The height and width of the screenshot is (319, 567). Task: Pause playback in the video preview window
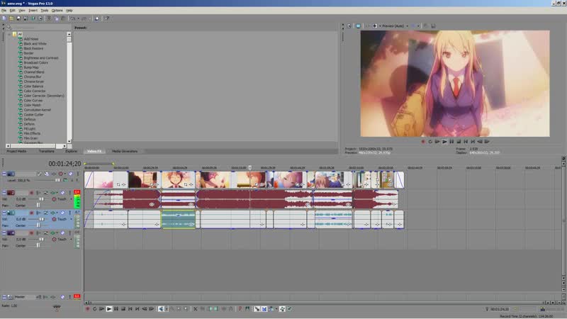451,142
